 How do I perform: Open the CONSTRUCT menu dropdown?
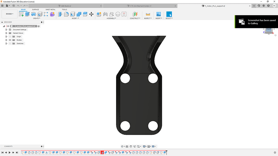pos(135,18)
